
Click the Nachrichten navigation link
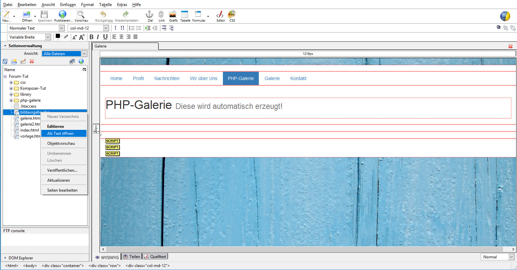click(167, 78)
